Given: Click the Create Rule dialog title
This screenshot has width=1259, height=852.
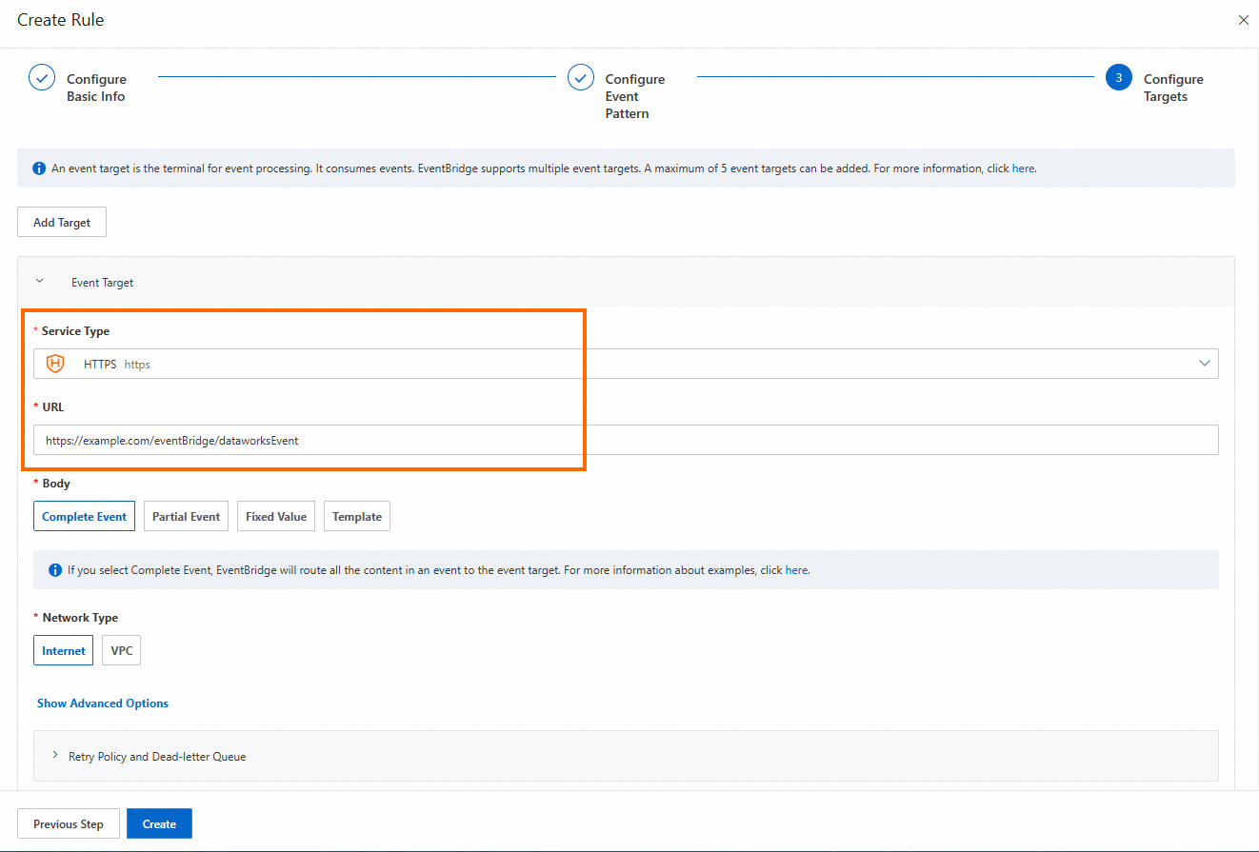Looking at the screenshot, I should [61, 20].
